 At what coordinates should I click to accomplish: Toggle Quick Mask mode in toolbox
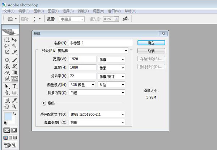(x=14, y=130)
